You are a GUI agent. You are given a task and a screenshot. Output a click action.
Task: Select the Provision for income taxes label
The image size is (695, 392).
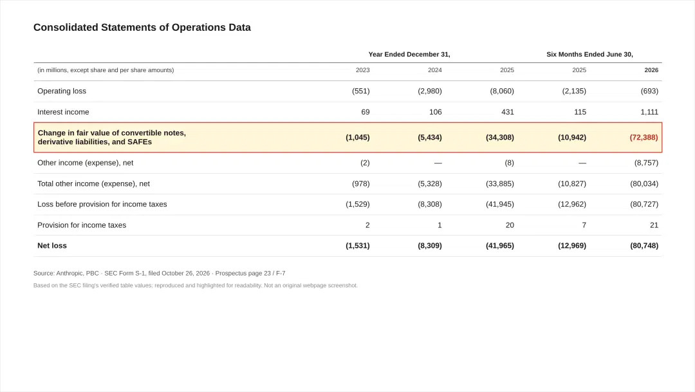[82, 225]
